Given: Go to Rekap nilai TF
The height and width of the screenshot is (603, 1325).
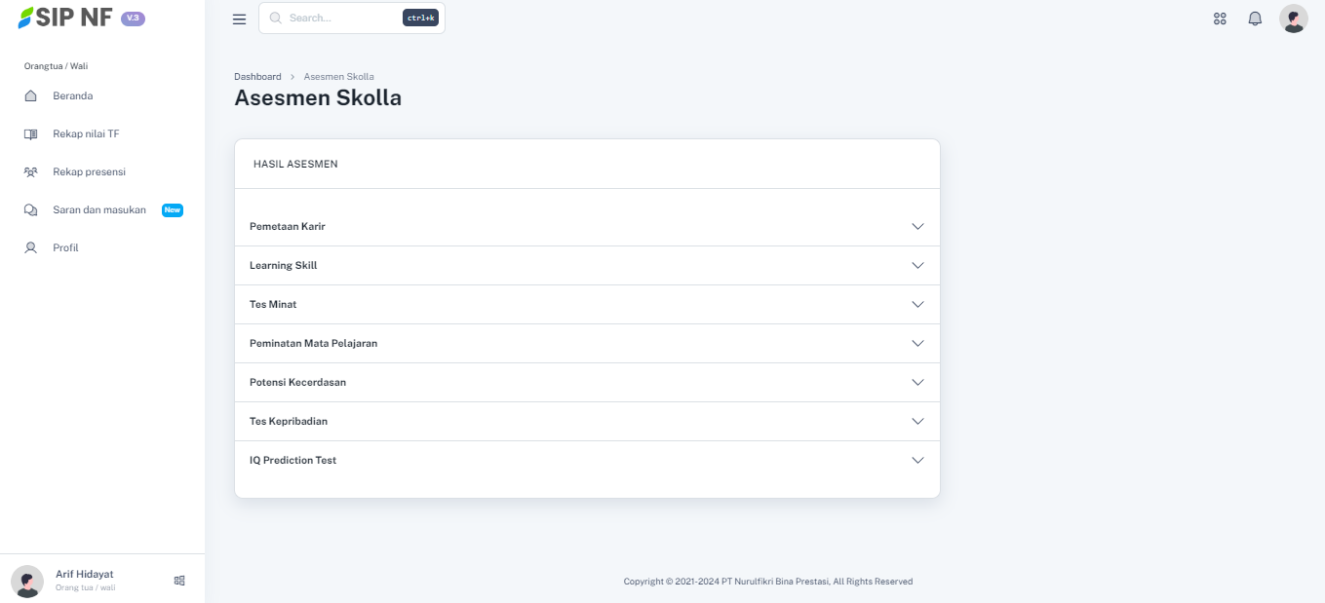Looking at the screenshot, I should point(86,134).
